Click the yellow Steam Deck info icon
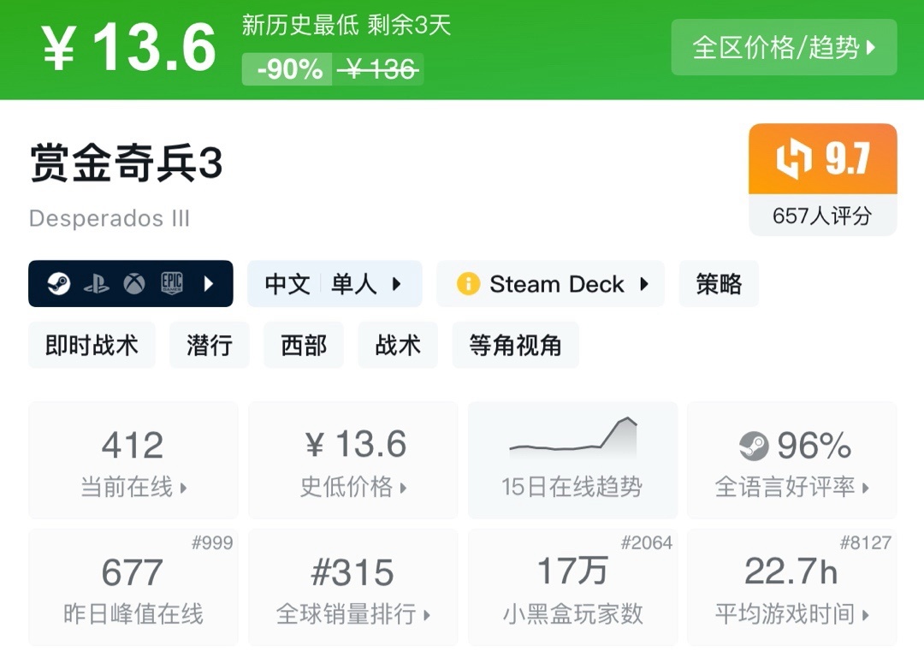Image resolution: width=924 pixels, height=651 pixels. pos(468,284)
